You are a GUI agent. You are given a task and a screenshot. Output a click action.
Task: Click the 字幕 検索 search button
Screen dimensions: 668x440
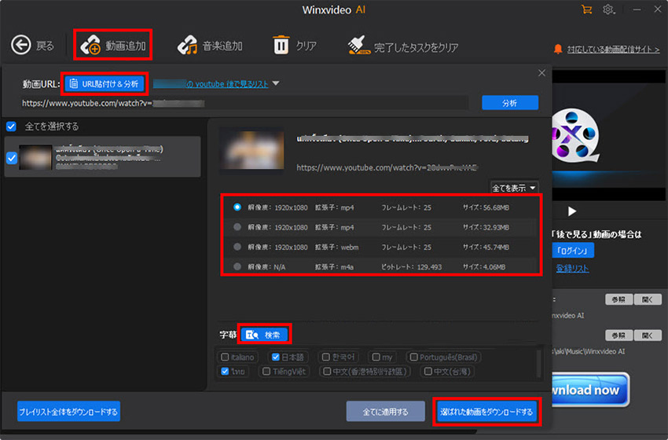265,335
